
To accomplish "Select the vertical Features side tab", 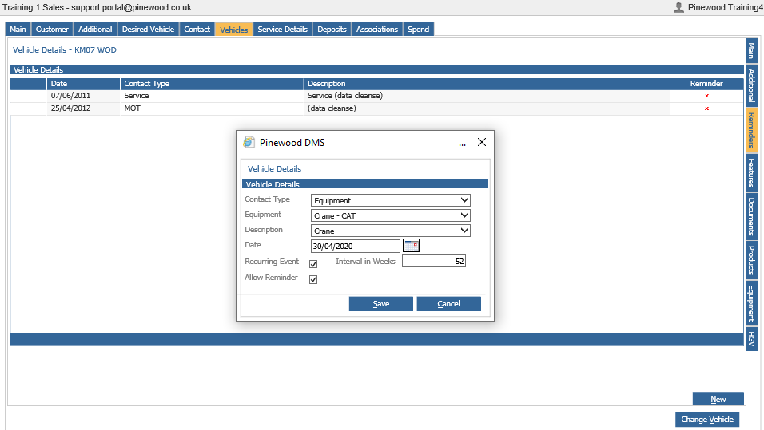I will pos(751,172).
